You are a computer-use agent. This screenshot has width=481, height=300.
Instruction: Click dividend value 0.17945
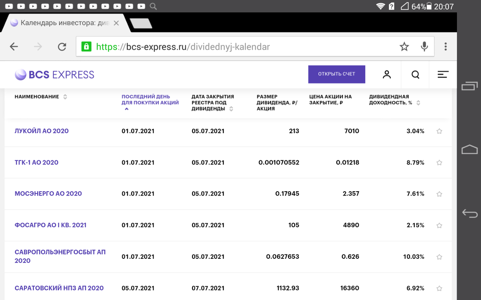(x=287, y=194)
